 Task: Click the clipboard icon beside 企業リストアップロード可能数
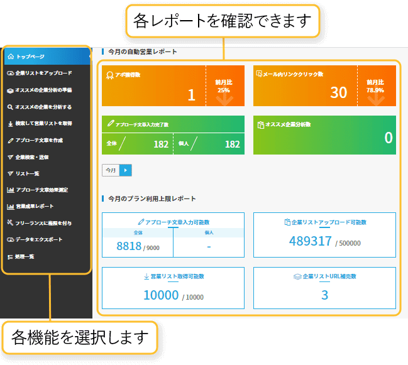click(x=287, y=222)
